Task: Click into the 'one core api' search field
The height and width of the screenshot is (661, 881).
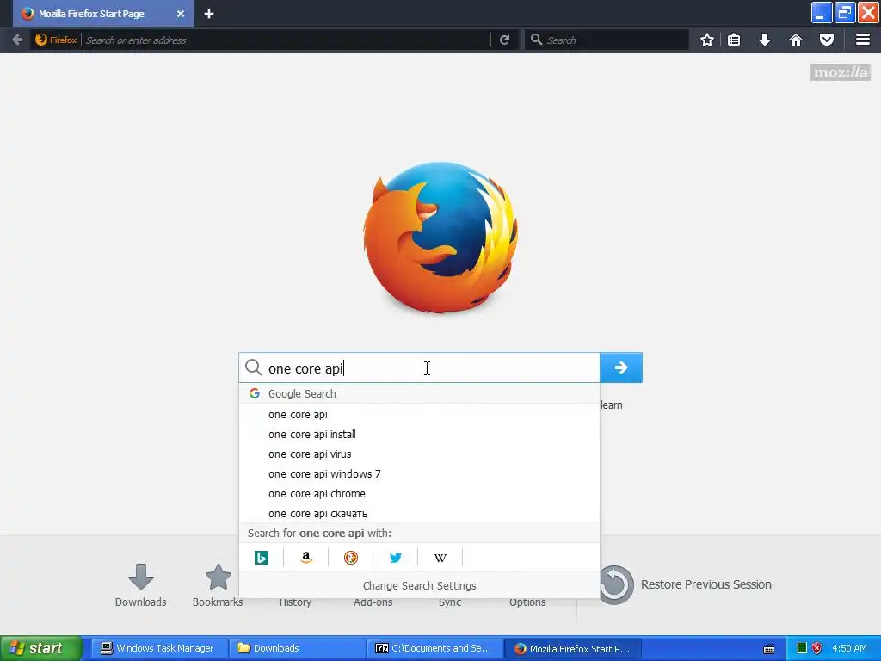Action: click(419, 368)
